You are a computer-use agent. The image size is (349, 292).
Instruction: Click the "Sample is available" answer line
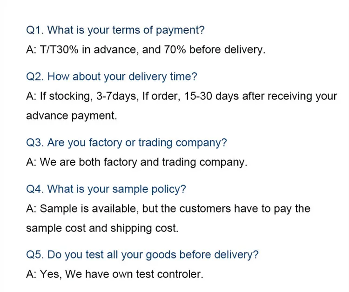coord(168,208)
